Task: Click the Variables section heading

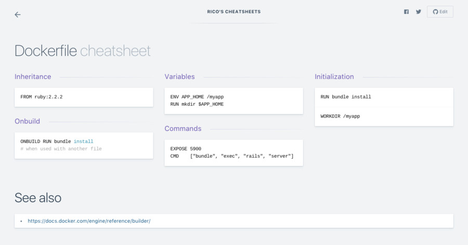Action: click(x=179, y=76)
